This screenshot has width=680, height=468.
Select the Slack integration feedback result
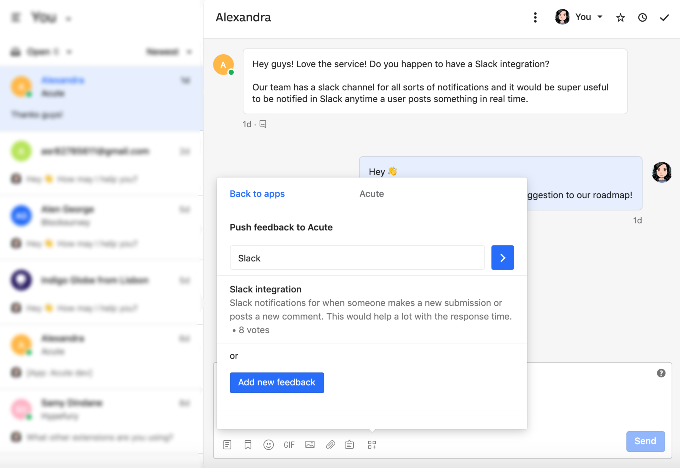coord(372,309)
